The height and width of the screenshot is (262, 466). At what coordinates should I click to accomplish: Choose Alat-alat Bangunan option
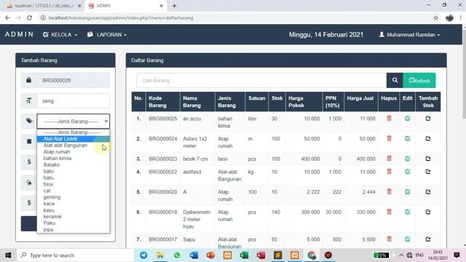click(73, 146)
